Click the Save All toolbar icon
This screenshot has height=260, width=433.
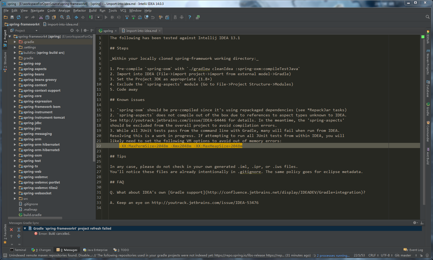click(12, 17)
